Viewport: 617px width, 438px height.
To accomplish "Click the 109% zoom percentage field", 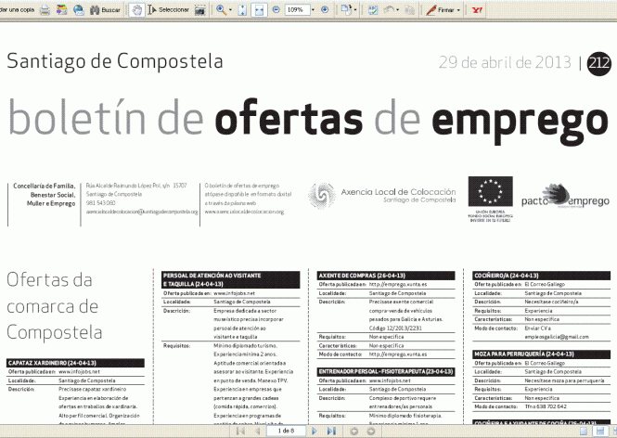I will [297, 10].
